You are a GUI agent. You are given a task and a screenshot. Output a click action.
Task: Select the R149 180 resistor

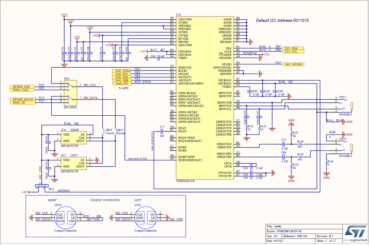click(x=300, y=144)
